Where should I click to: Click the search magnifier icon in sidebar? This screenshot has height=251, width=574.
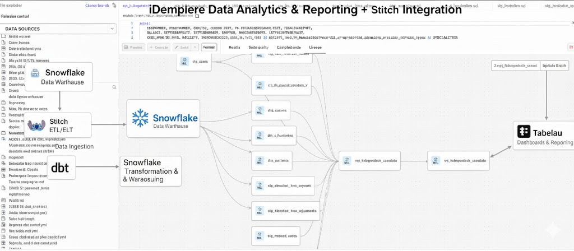(114, 87)
